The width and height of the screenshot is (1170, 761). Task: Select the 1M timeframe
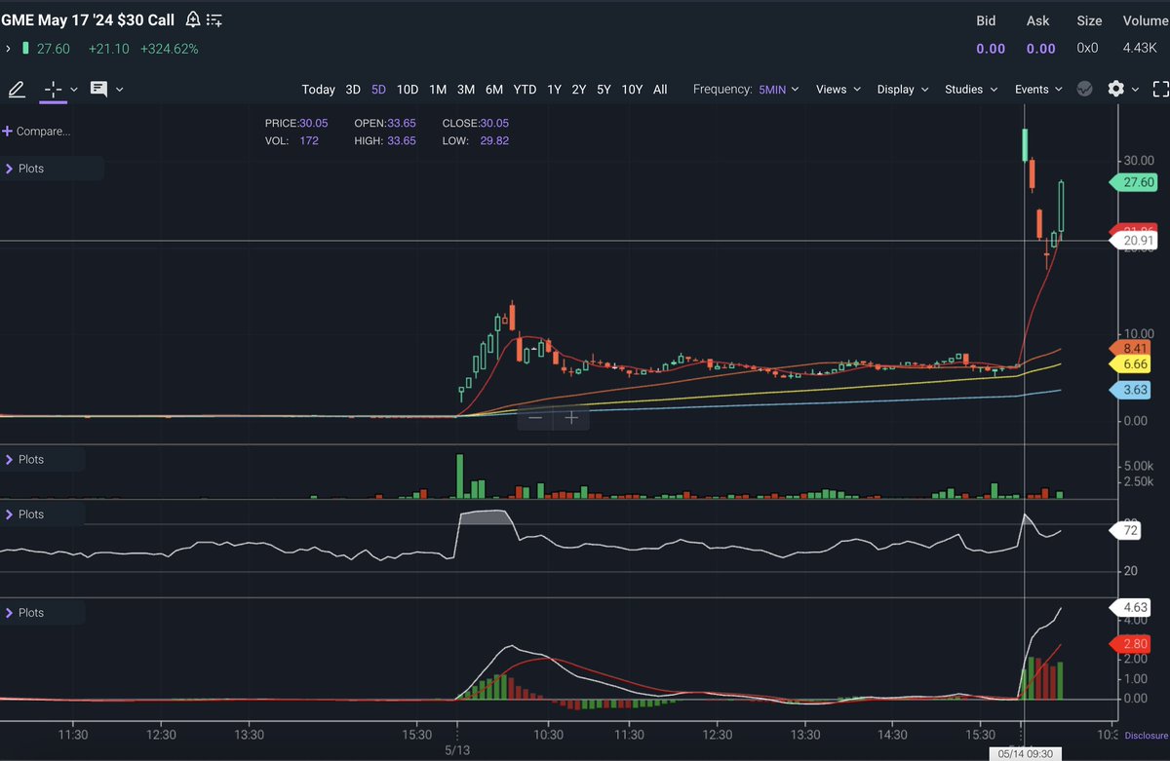[x=438, y=89]
